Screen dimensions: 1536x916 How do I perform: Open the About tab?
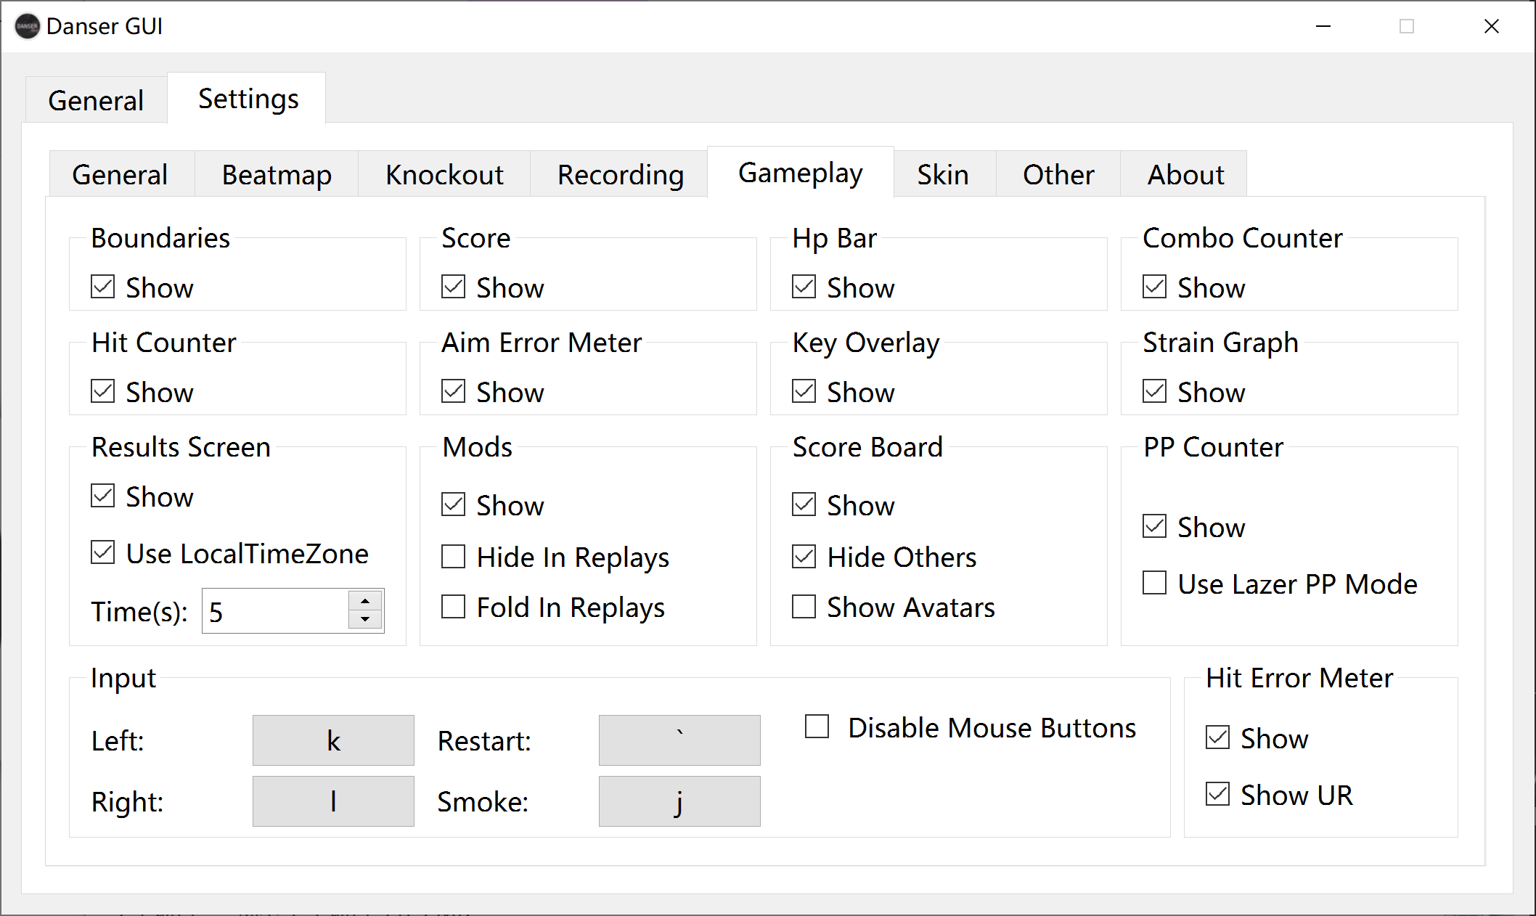point(1185,175)
